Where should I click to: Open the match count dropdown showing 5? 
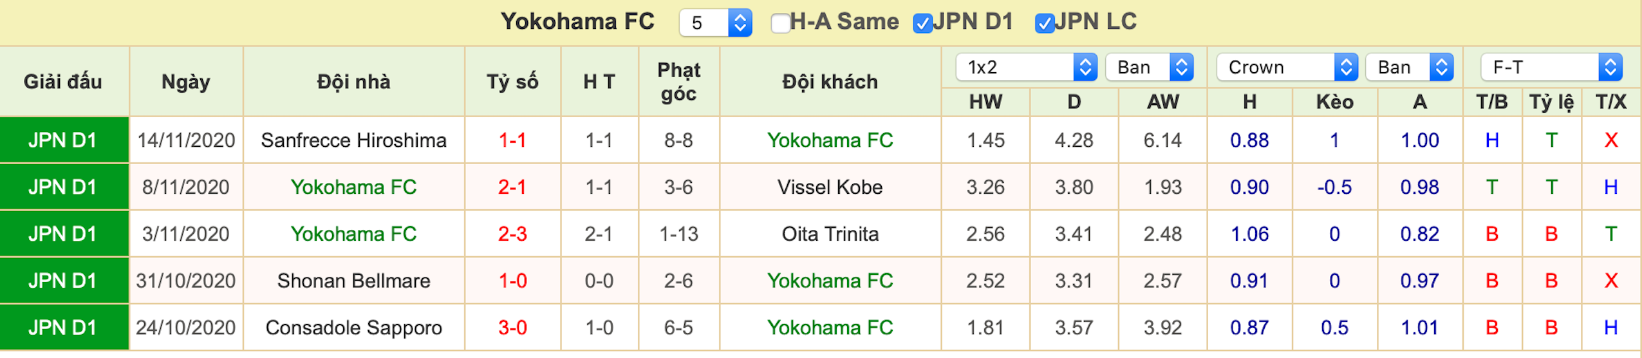pyautogui.click(x=715, y=23)
